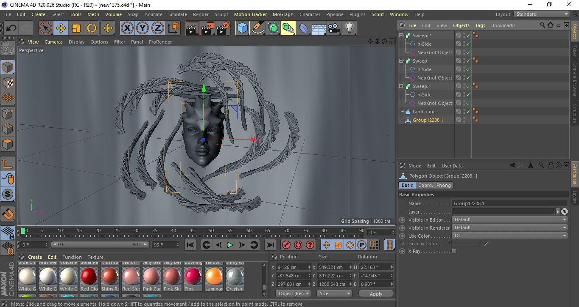The height and width of the screenshot is (307, 579).
Task: Select the Group12208.1 object
Action: pyautogui.click(x=428, y=120)
